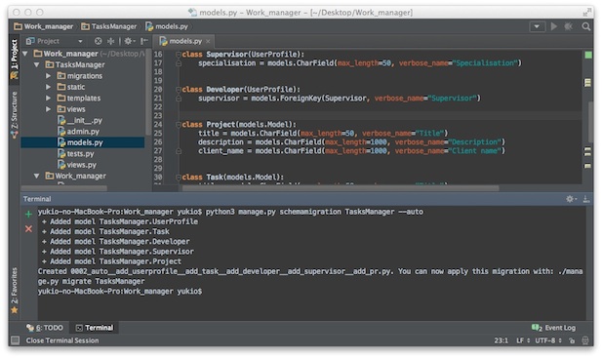This screenshot has width=602, height=358.
Task: Click the Favorites star icon
Action: (15, 310)
